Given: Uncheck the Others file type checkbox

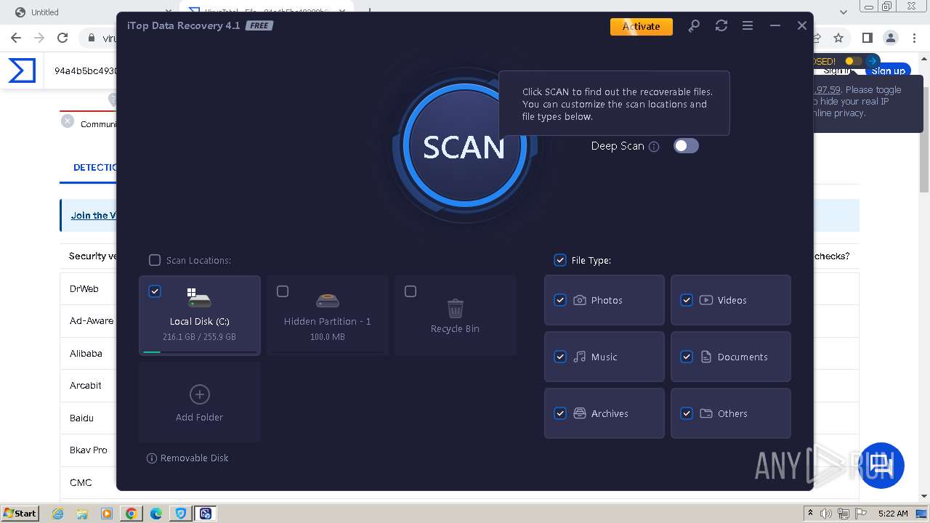Looking at the screenshot, I should (x=687, y=413).
